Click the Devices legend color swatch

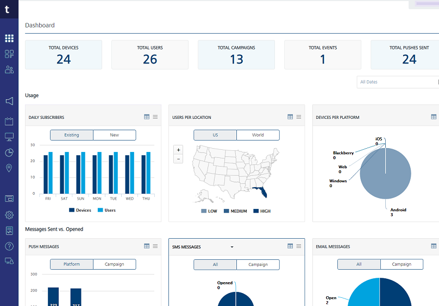pos(72,210)
